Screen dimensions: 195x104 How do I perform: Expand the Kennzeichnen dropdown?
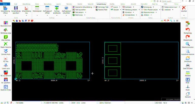click(x=137, y=15)
